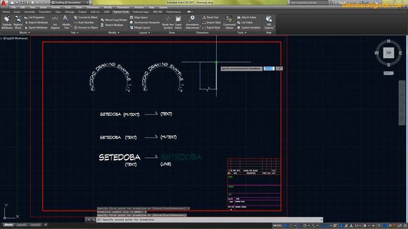Viewport: 408px width, 229px height.
Task: Click the Import Style dimension command
Action: coord(211,23)
